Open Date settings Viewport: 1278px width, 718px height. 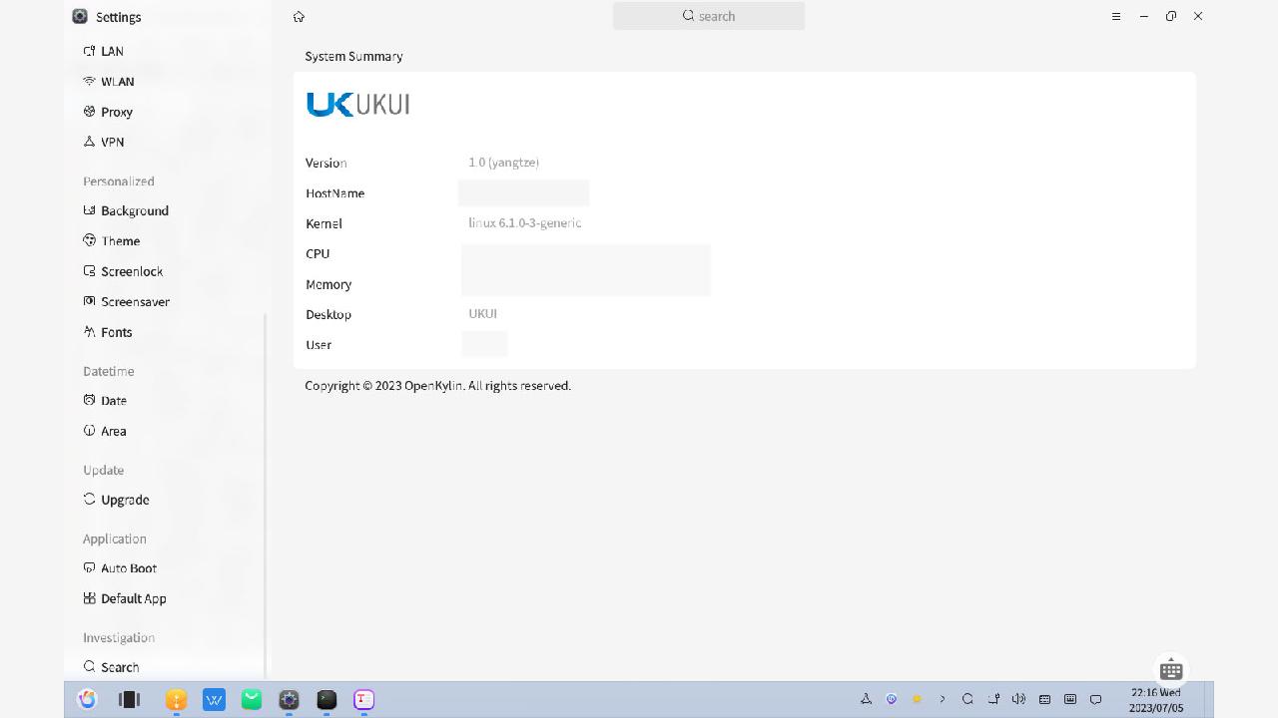(113, 401)
